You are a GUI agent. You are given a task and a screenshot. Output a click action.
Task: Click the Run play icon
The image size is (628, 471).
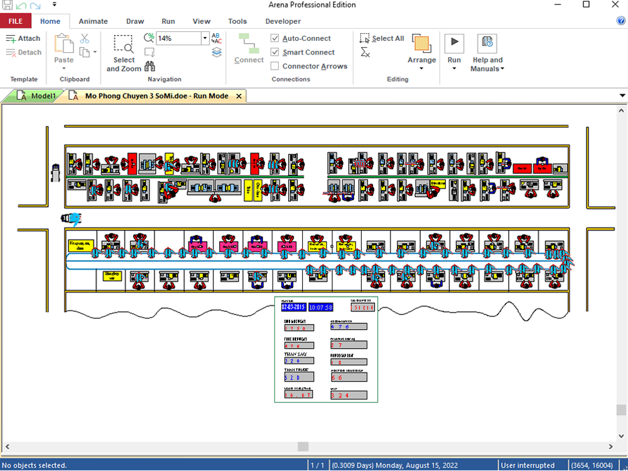click(454, 43)
